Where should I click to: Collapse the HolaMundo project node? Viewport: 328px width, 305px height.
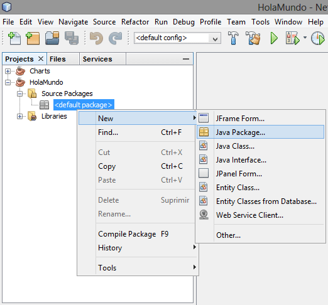tap(8, 83)
